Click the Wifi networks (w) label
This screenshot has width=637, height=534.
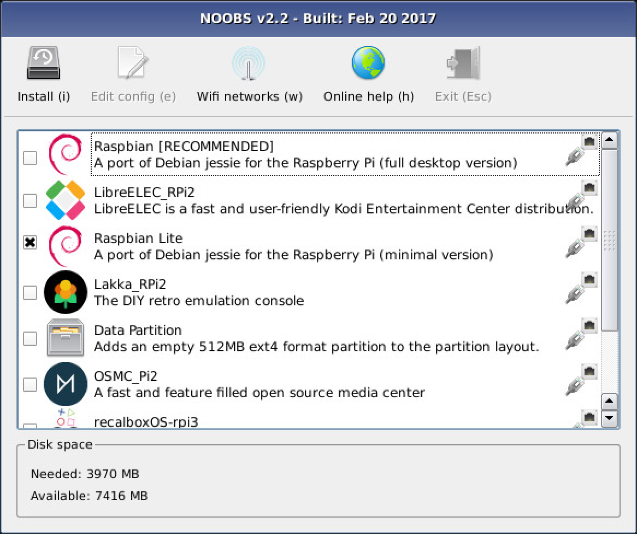250,97
